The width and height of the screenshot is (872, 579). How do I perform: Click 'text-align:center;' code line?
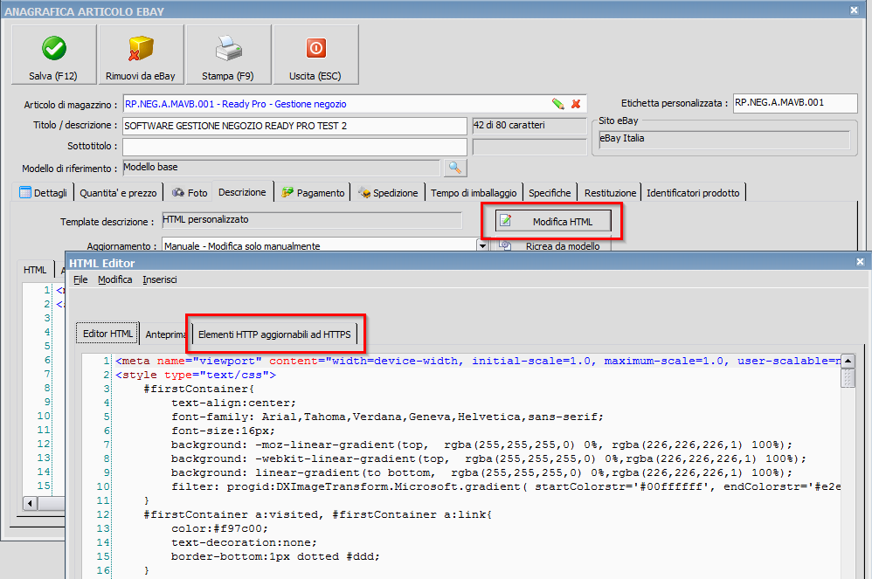233,403
